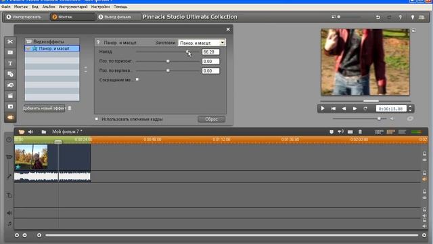This screenshot has width=433, height=244.
Task: Toggle lock on the overlay track
Action: pyautogui.click(x=424, y=191)
